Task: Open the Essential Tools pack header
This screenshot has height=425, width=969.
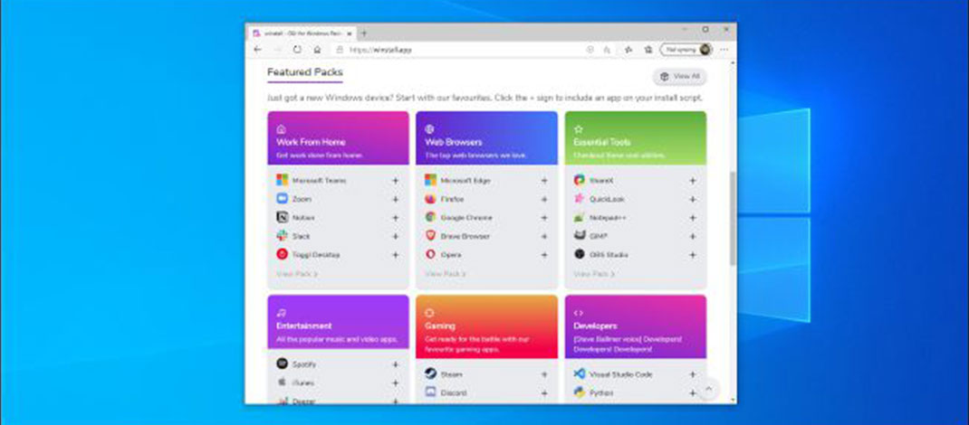Action: click(636, 138)
